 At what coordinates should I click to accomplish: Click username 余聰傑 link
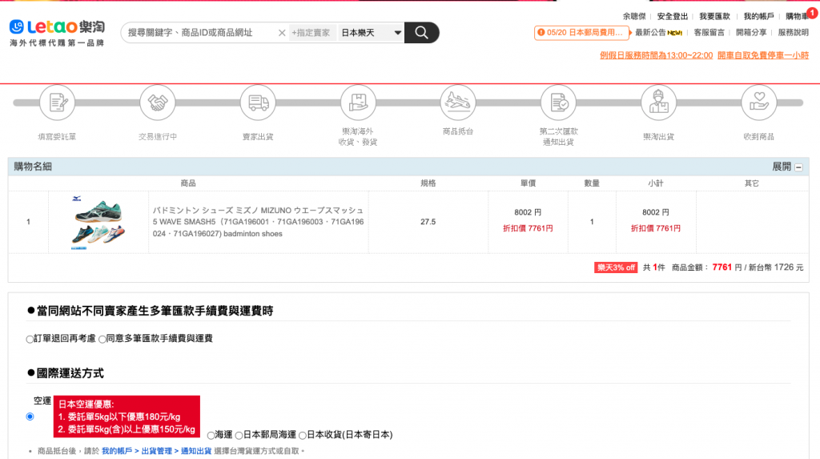[x=634, y=16]
